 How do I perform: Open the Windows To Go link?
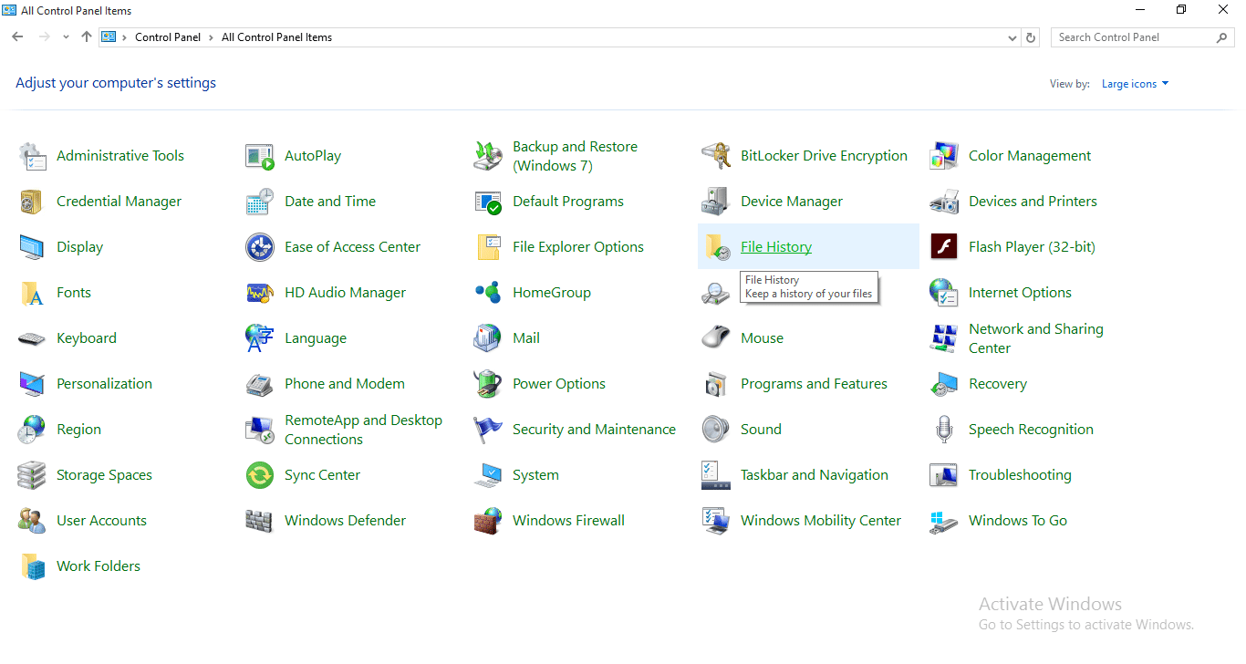(x=1018, y=521)
